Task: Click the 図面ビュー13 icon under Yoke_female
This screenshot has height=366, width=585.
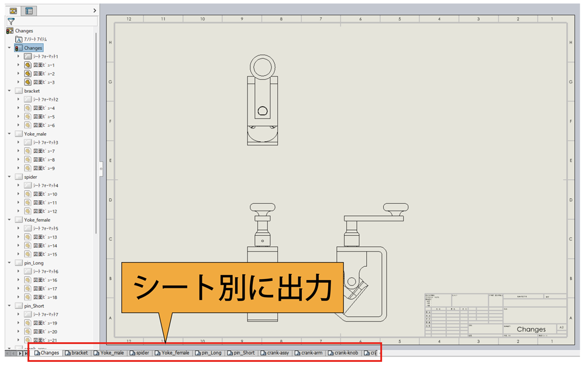Action: click(x=27, y=236)
